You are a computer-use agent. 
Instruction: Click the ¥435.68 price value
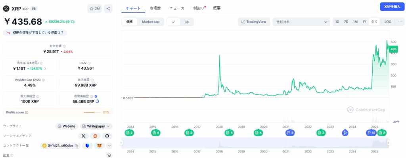(x=23, y=22)
